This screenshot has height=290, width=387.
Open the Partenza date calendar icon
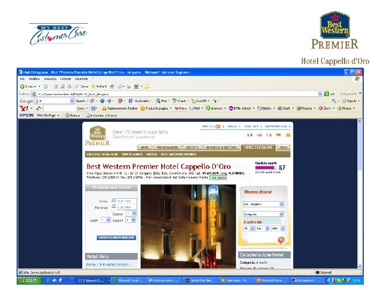pos(113,206)
